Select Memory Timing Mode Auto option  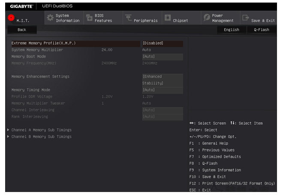162,90
